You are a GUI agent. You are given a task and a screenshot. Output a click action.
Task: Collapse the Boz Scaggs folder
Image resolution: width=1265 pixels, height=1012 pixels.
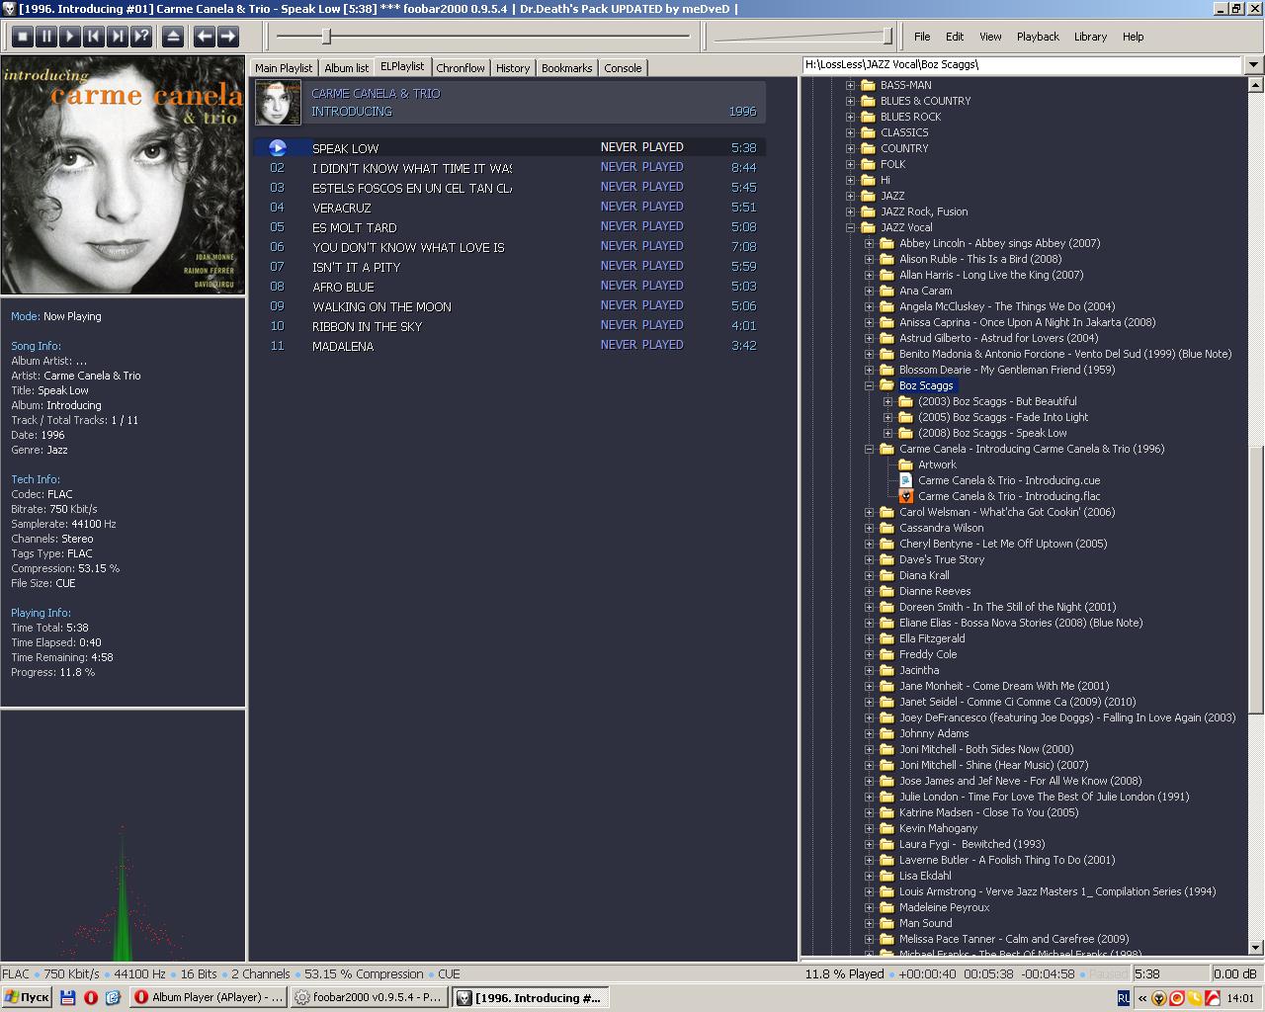coord(870,385)
